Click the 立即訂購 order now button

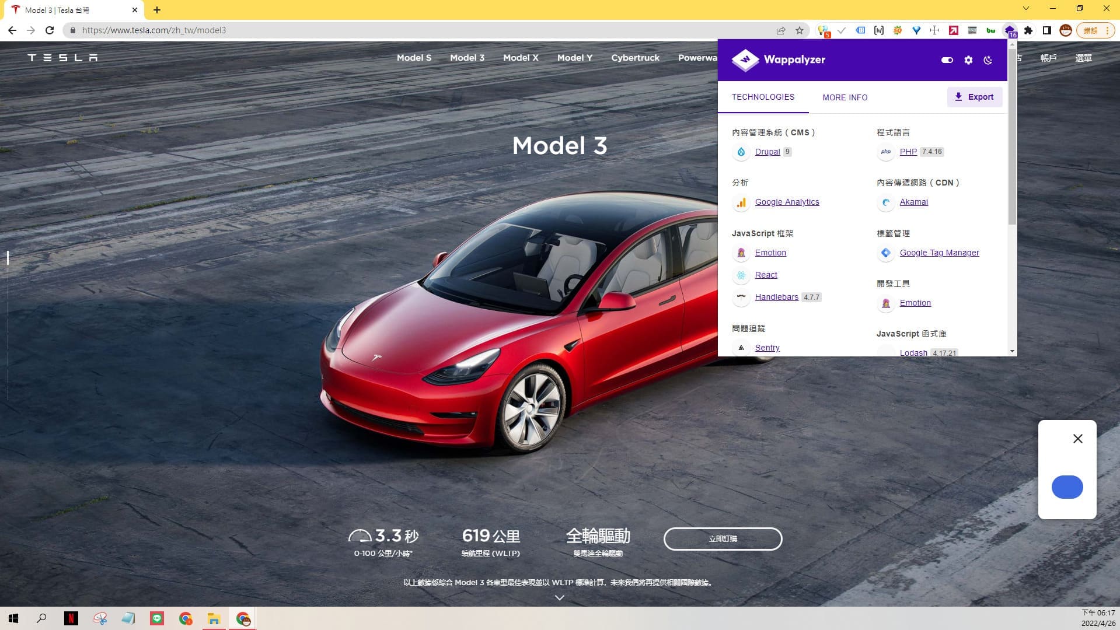pos(723,538)
